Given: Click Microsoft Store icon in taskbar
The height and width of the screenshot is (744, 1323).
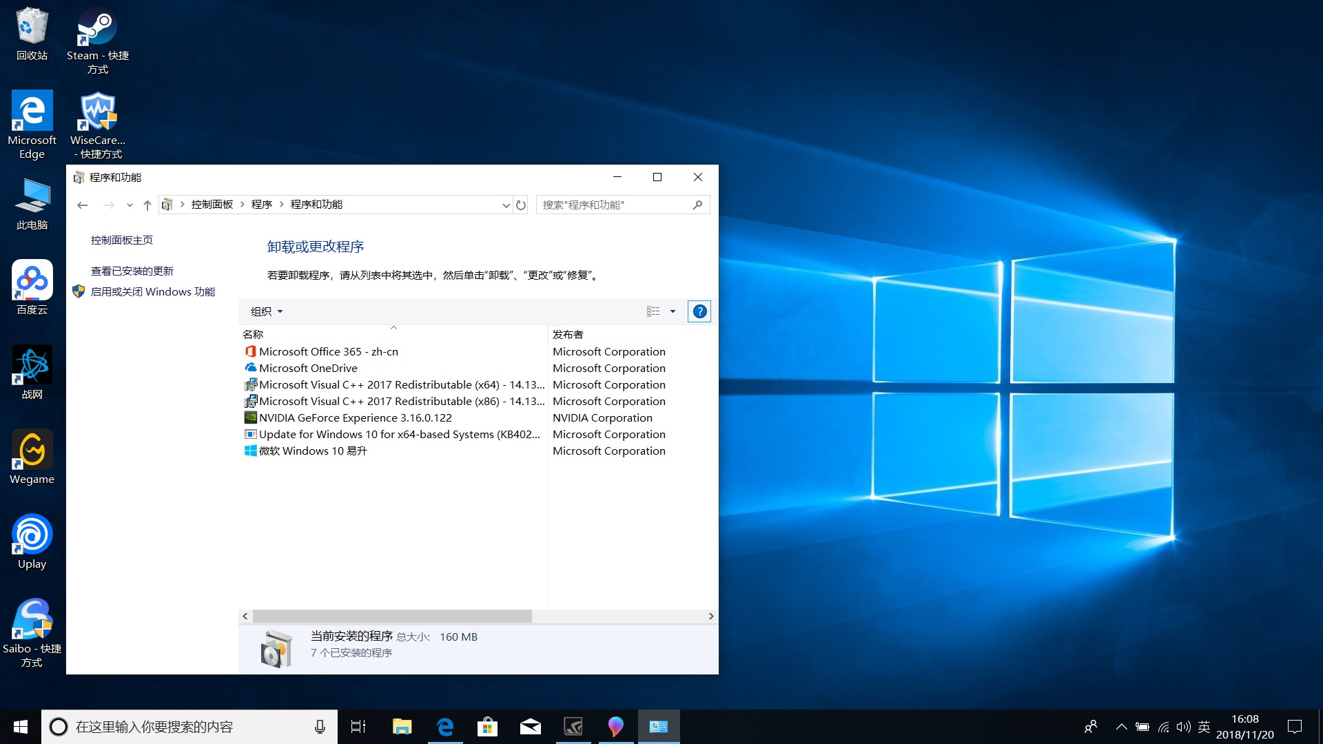Looking at the screenshot, I should (487, 727).
